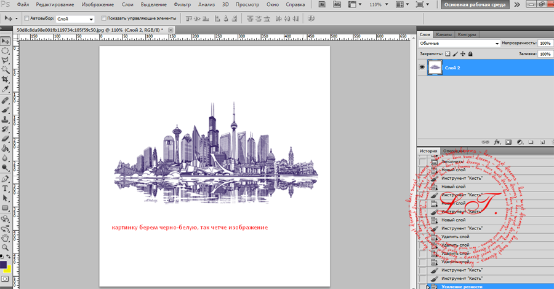Toggle lock transparent pixels
Screen dimensions: 554x289
[x=448, y=54]
